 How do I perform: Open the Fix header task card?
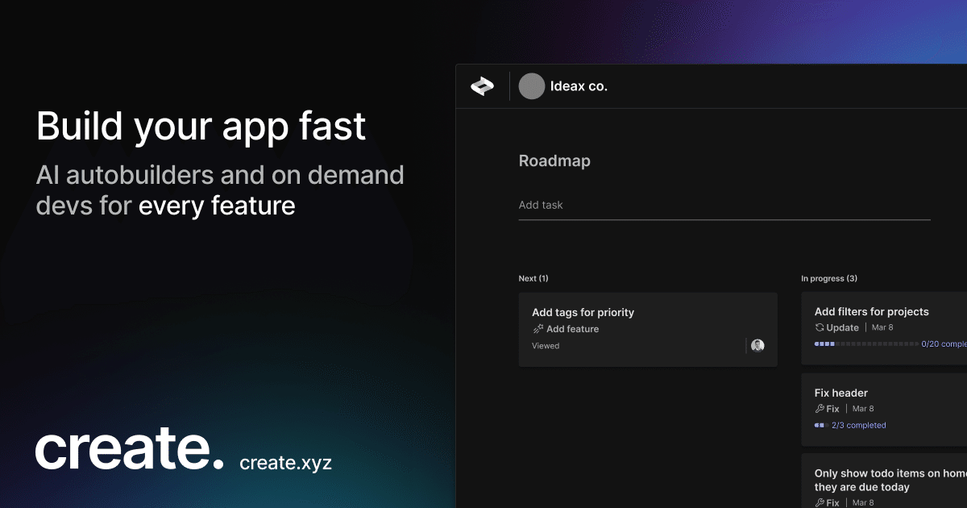841,393
